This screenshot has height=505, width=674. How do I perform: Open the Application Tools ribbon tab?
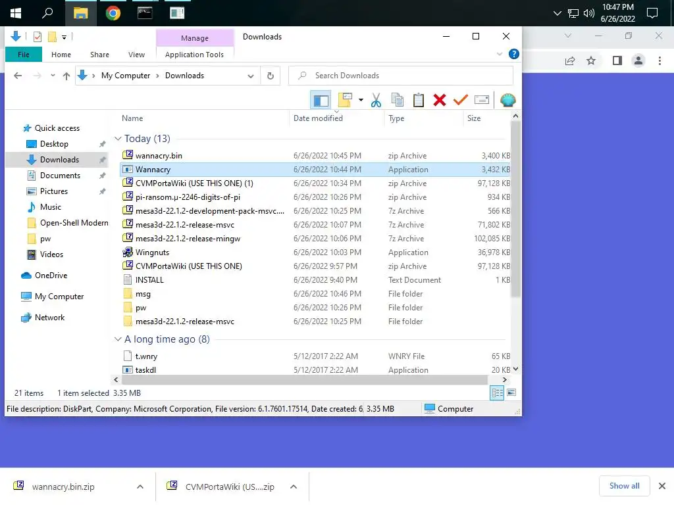click(x=194, y=55)
